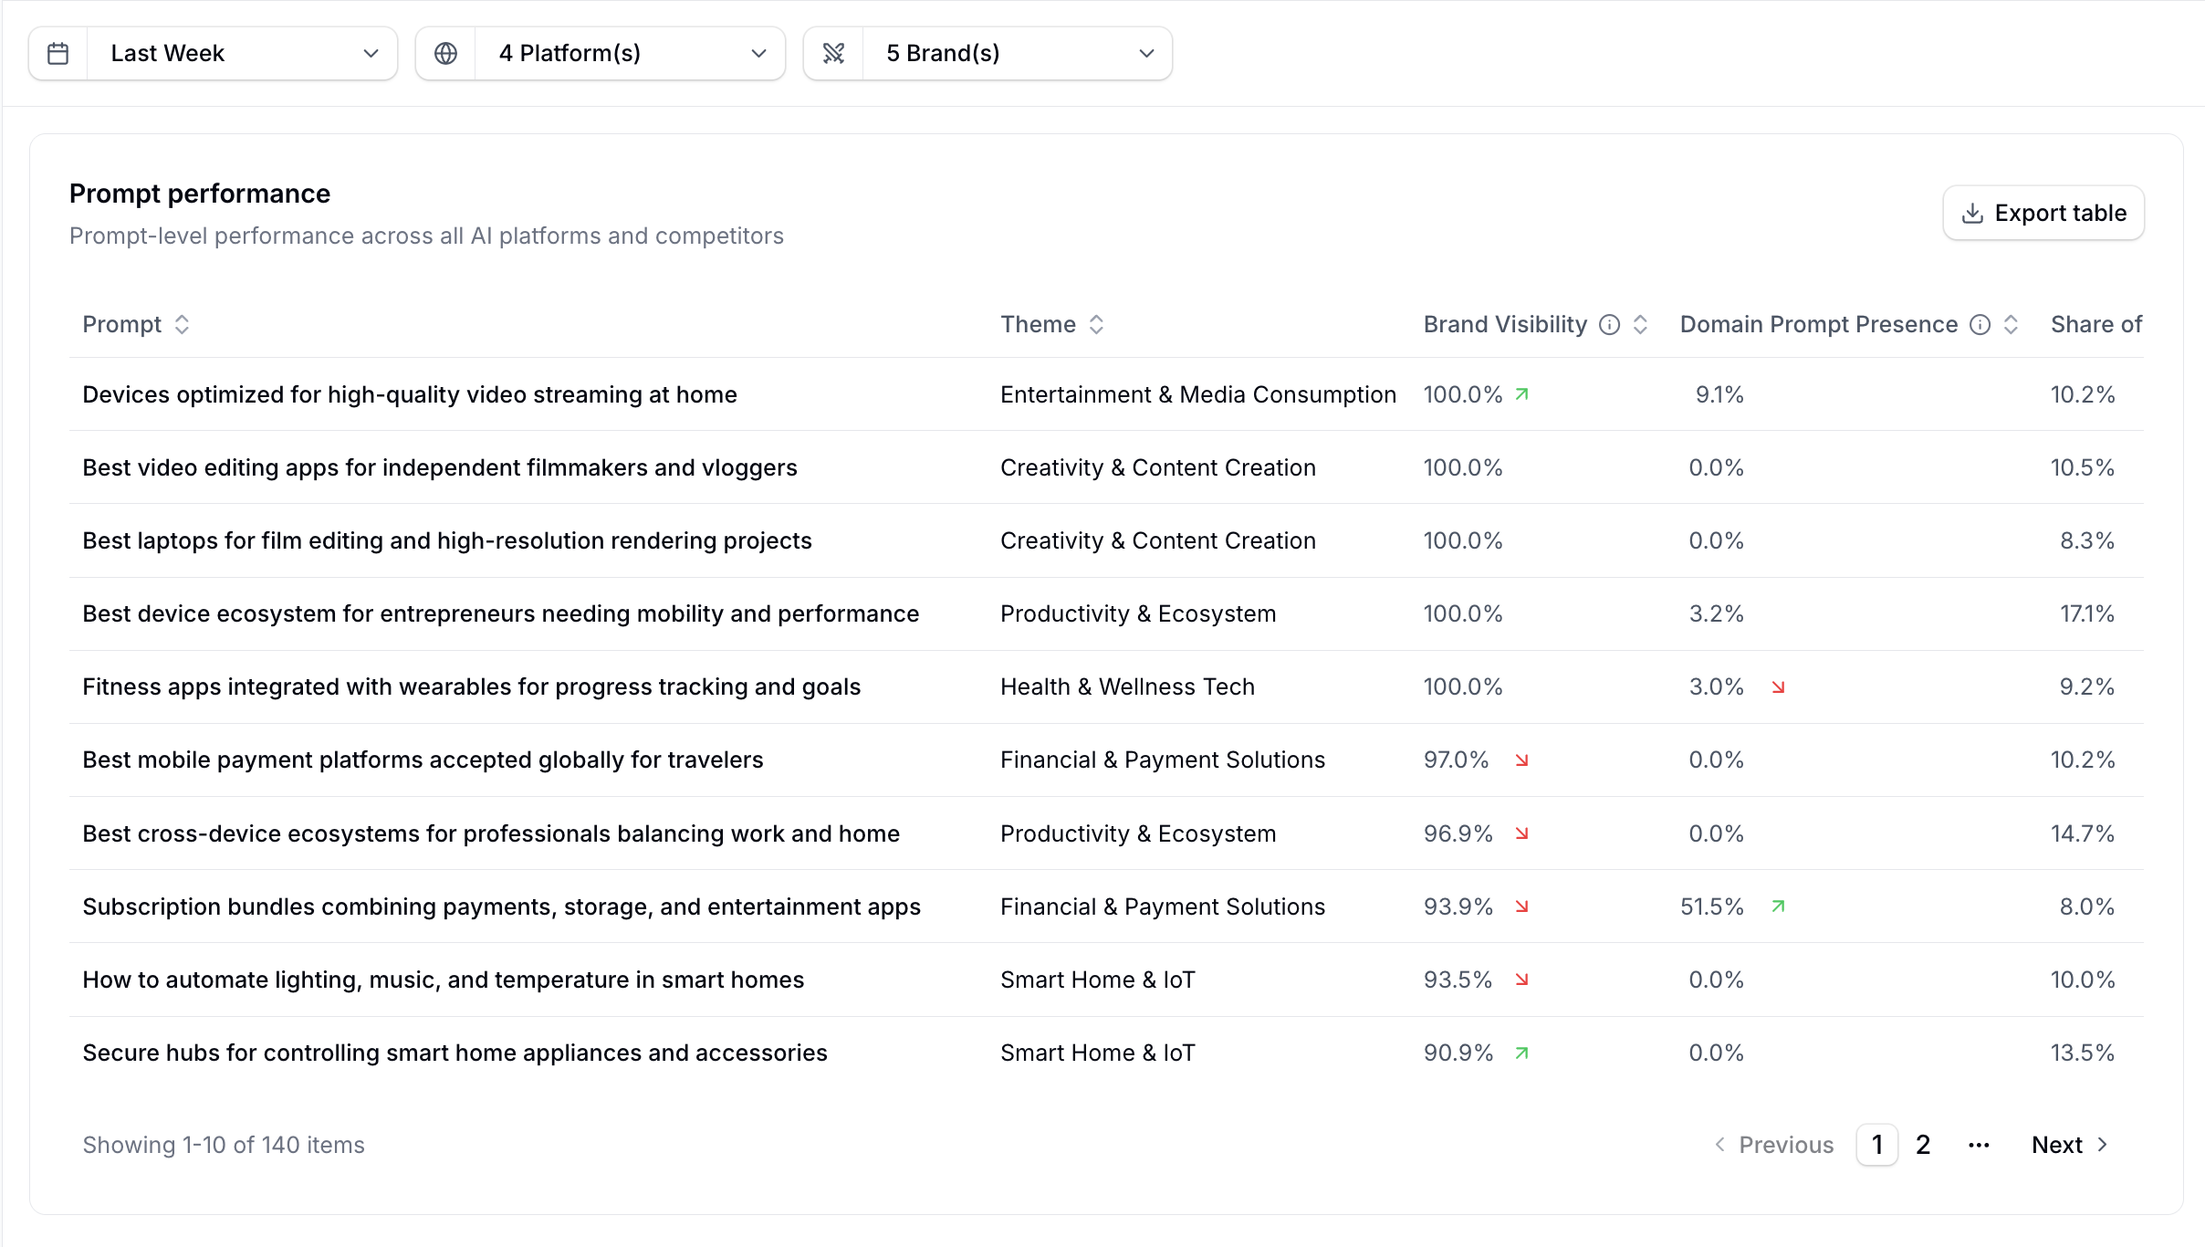Click the Brand Visibility column header
This screenshot has width=2205, height=1247.
pos(1505,325)
